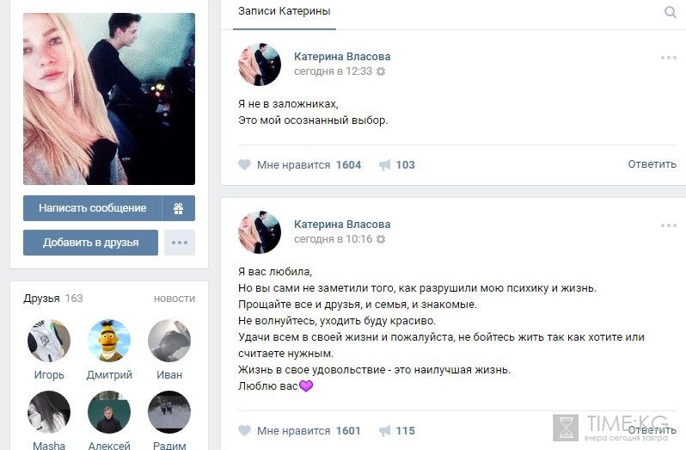
Task: Send a gift via gift icon button
Action: tap(179, 208)
